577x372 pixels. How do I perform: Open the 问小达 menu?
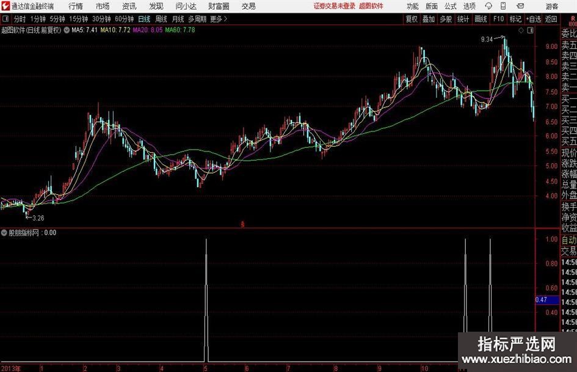tap(186, 6)
